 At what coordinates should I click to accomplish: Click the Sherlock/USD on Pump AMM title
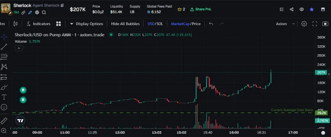click(x=60, y=35)
